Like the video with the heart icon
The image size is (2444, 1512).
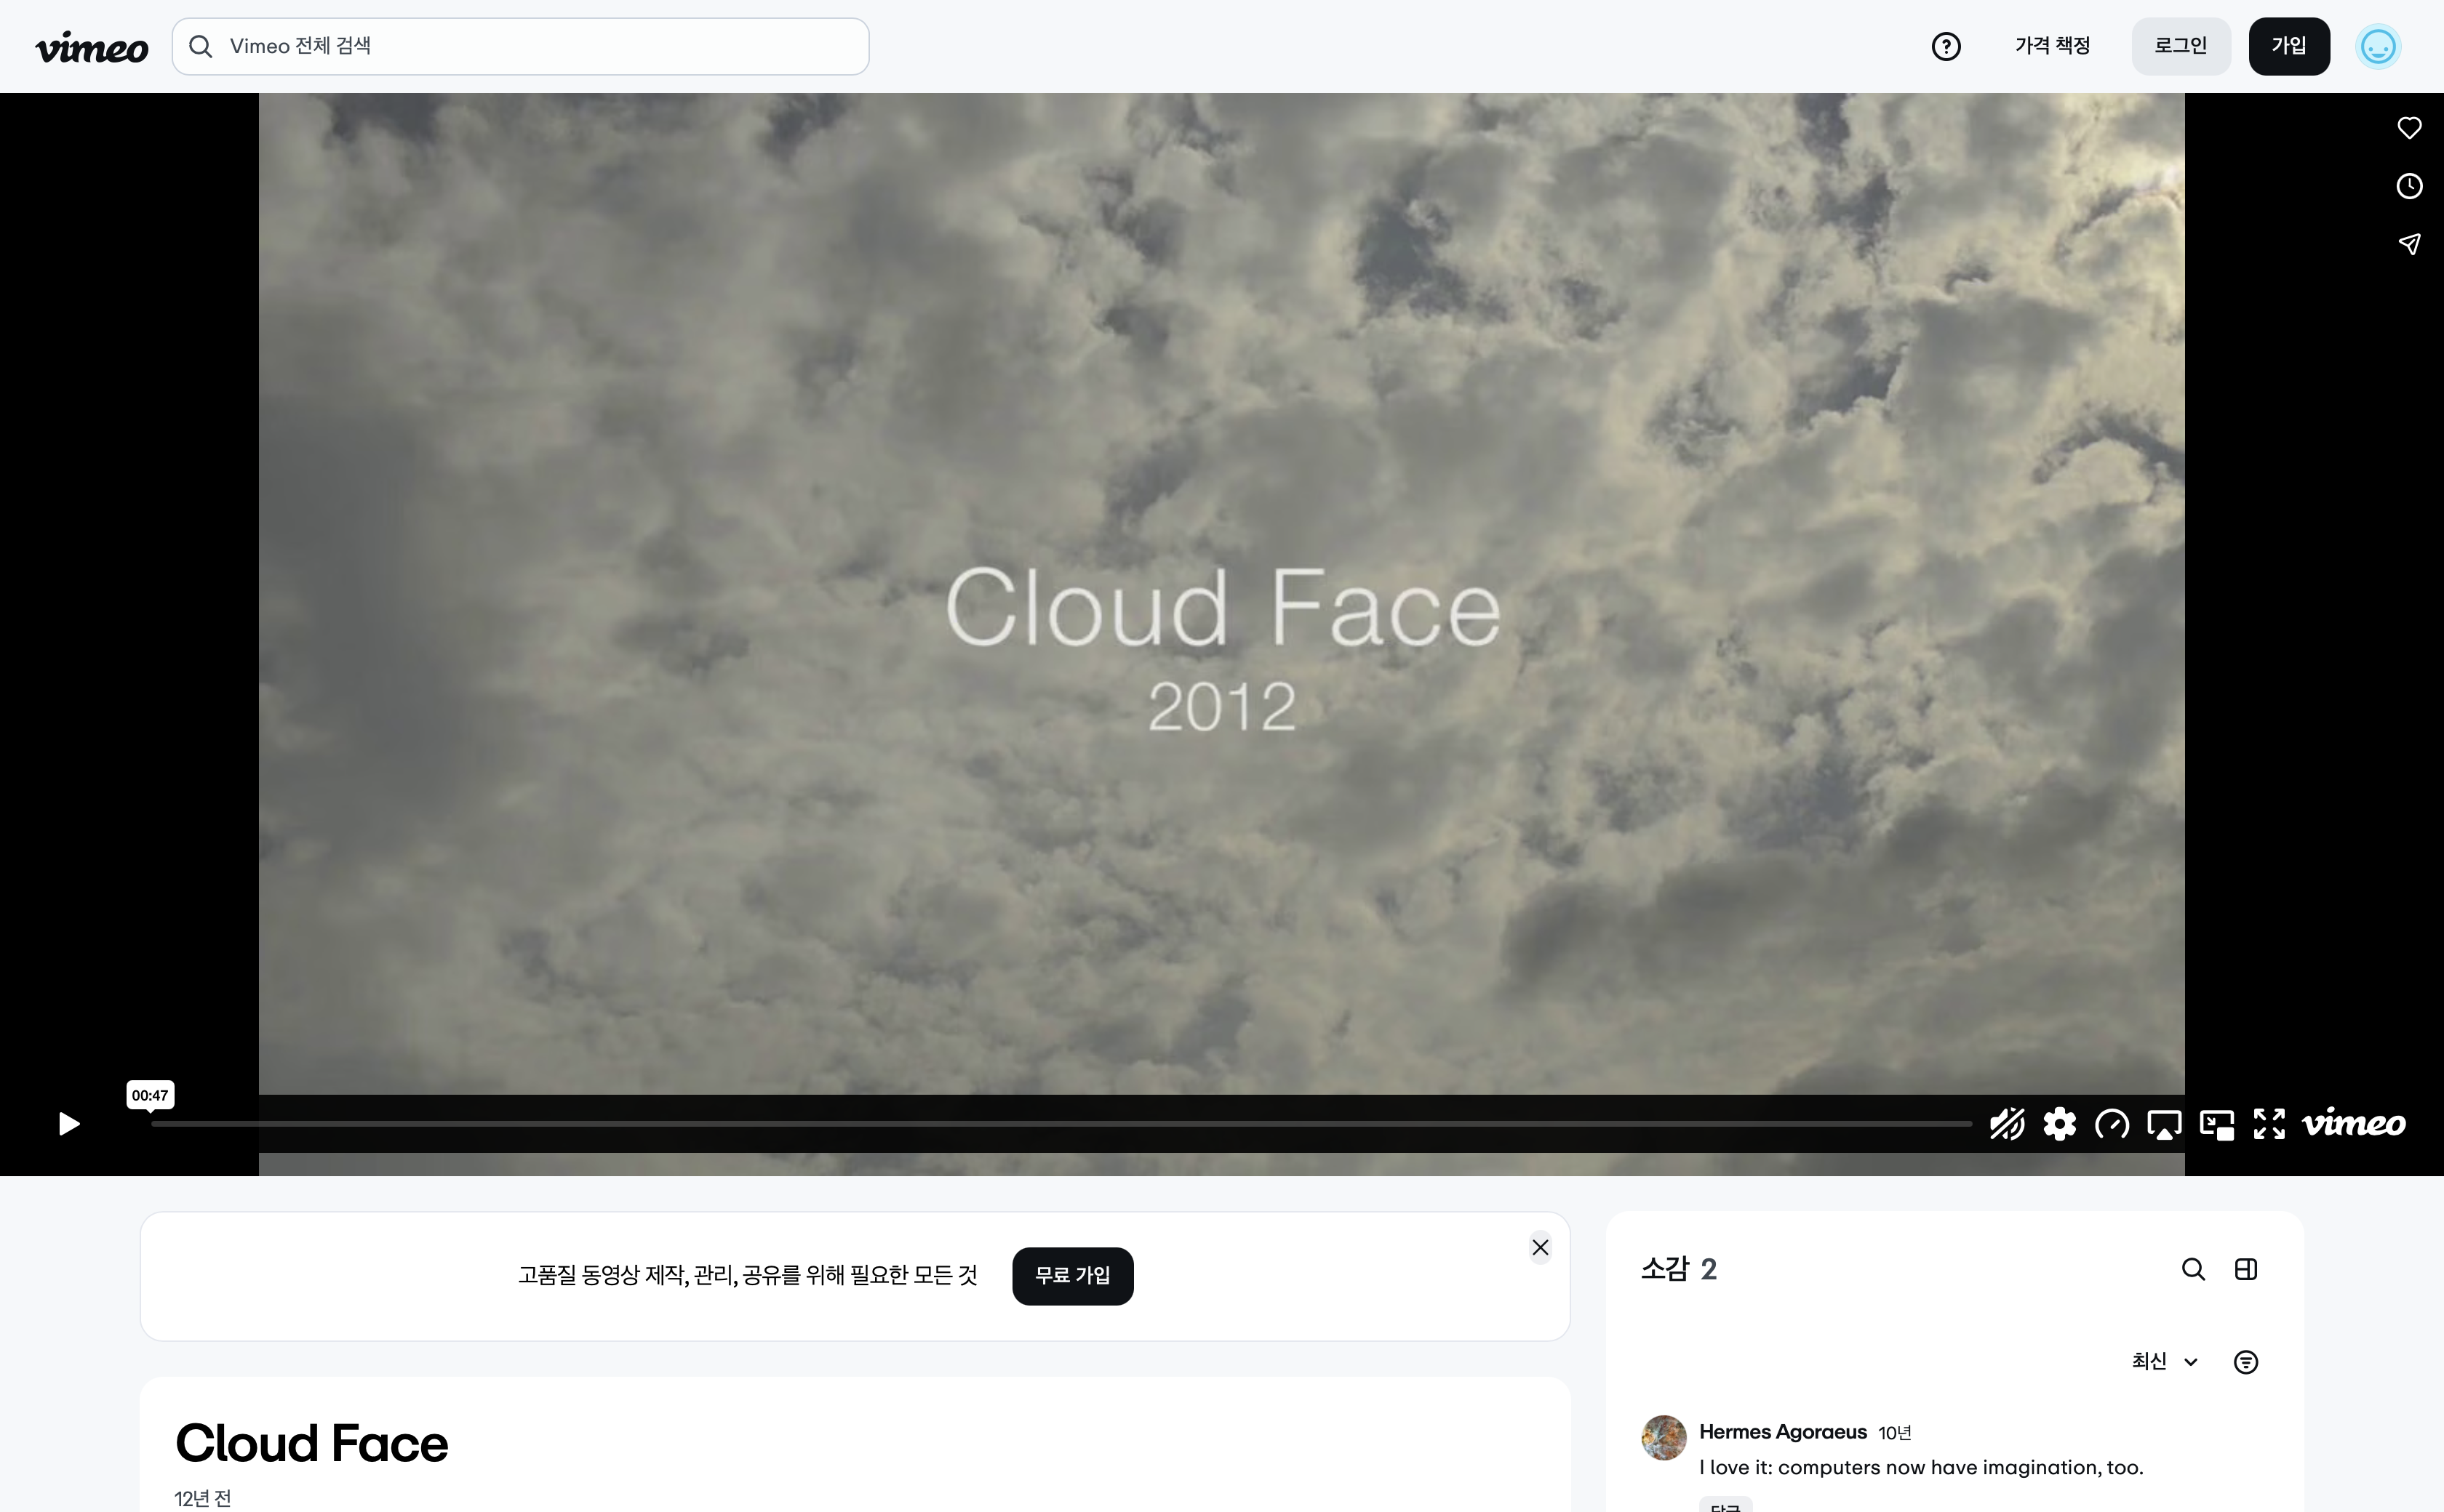tap(2409, 128)
